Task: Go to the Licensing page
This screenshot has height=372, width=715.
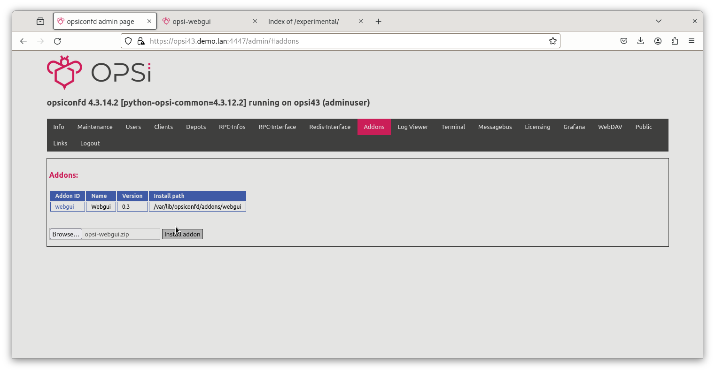Action: pos(537,127)
